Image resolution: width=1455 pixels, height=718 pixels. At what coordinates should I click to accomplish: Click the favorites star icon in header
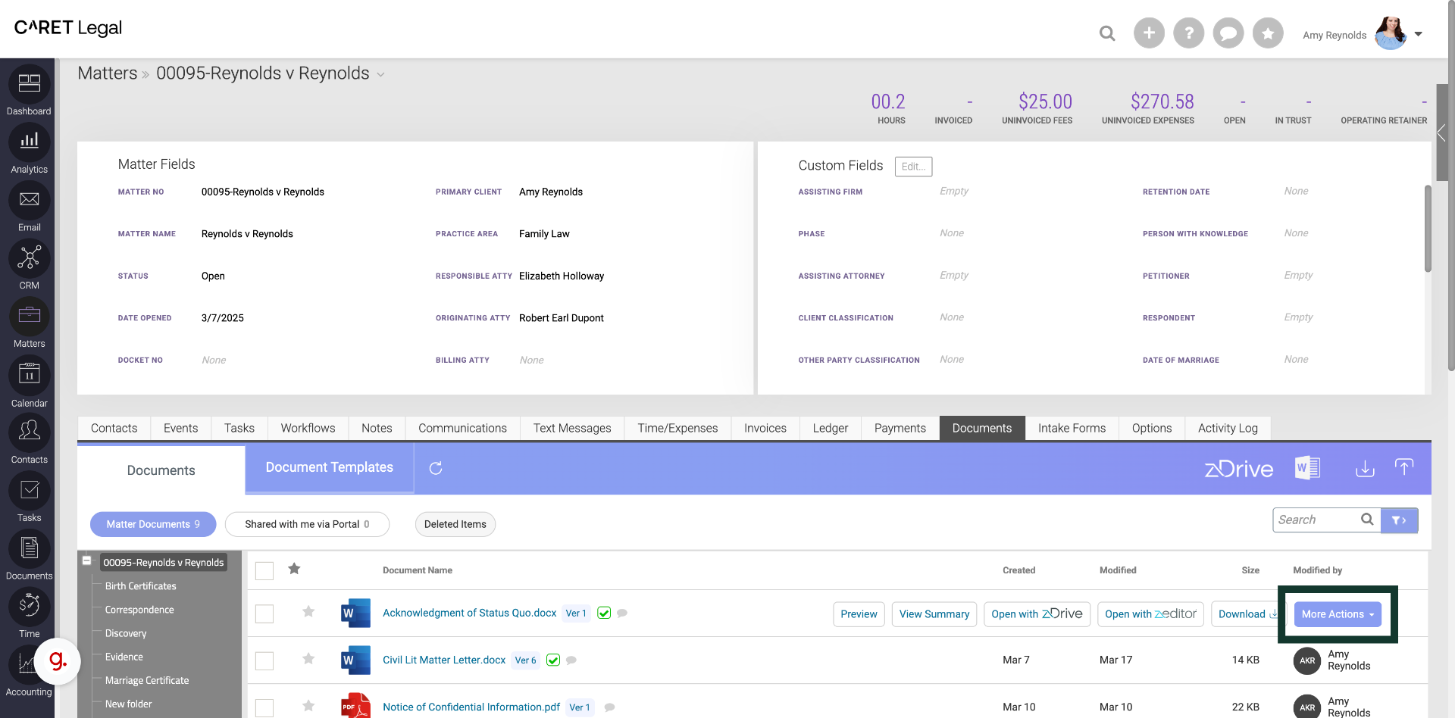click(x=1268, y=33)
